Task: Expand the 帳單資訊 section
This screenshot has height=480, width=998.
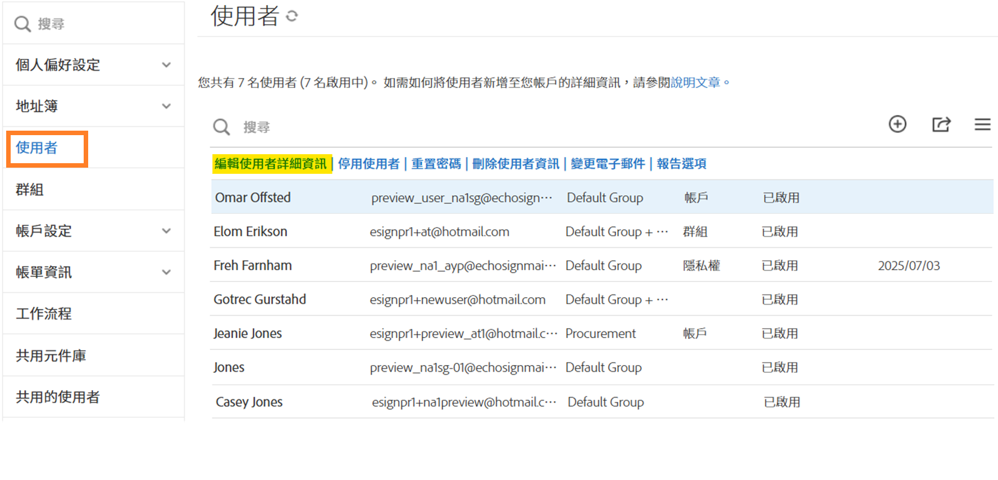Action: coord(166,273)
